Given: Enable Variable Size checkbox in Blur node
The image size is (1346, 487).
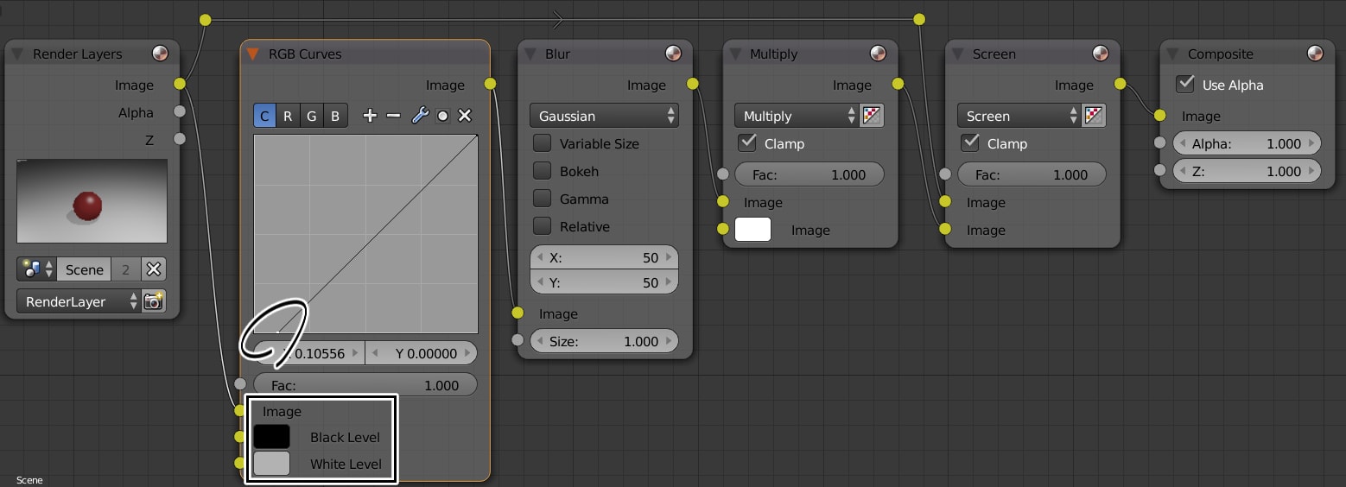Looking at the screenshot, I should click(x=542, y=143).
